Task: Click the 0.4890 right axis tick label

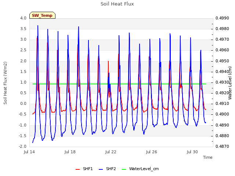Action: coord(222,125)
